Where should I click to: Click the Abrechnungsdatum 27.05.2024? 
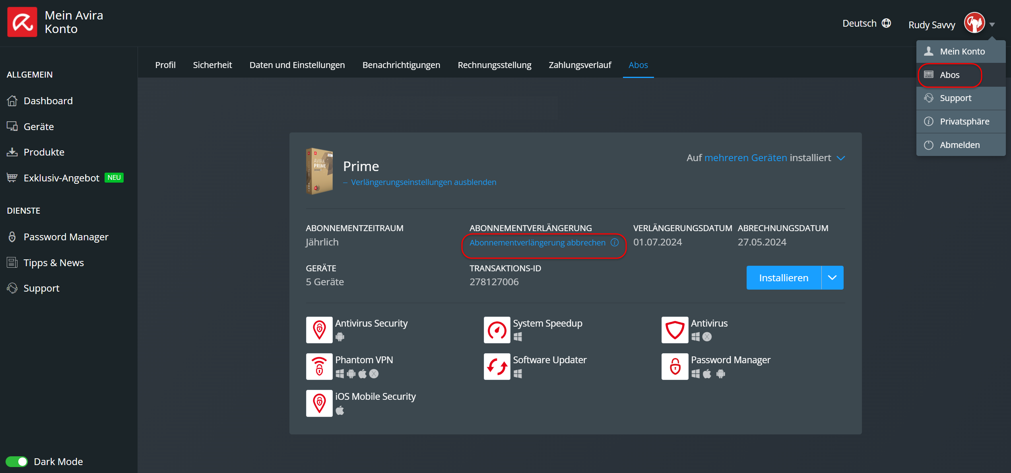762,242
